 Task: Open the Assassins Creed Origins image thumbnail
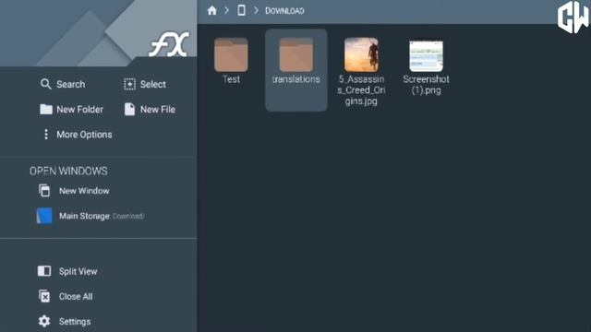pyautogui.click(x=361, y=54)
